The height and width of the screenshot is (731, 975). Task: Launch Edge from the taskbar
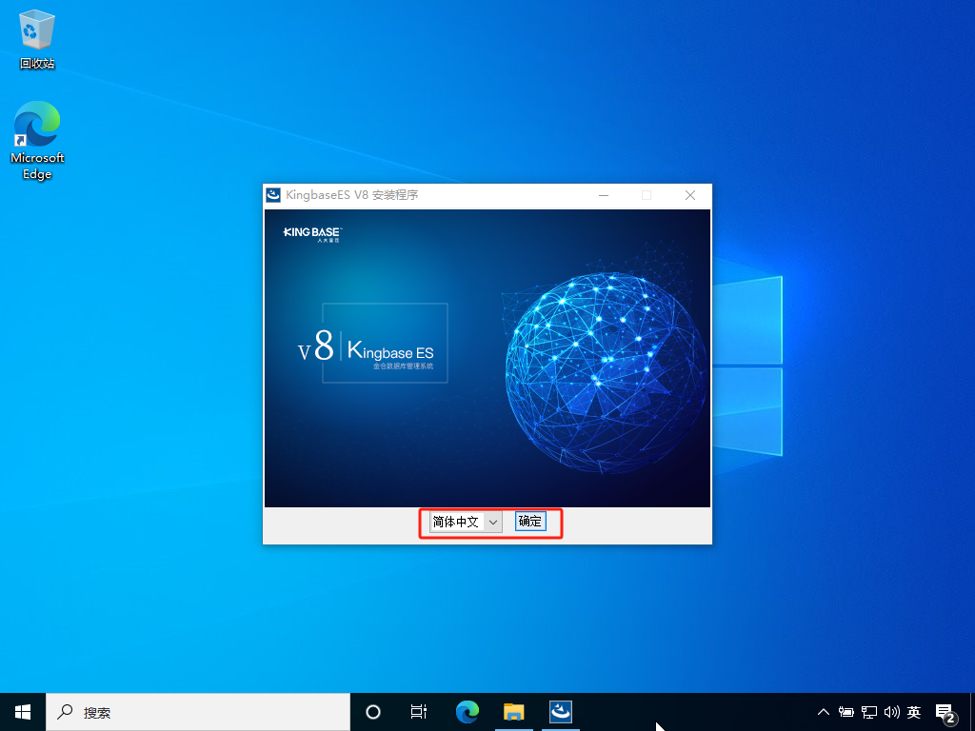[468, 712]
